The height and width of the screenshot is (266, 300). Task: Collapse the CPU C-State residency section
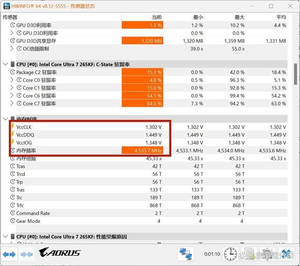pyautogui.click(x=6, y=64)
